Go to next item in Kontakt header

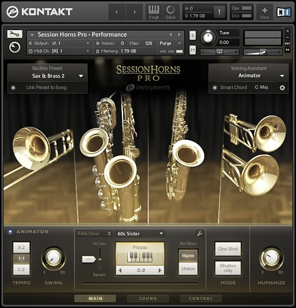pyautogui.click(x=135, y=12)
